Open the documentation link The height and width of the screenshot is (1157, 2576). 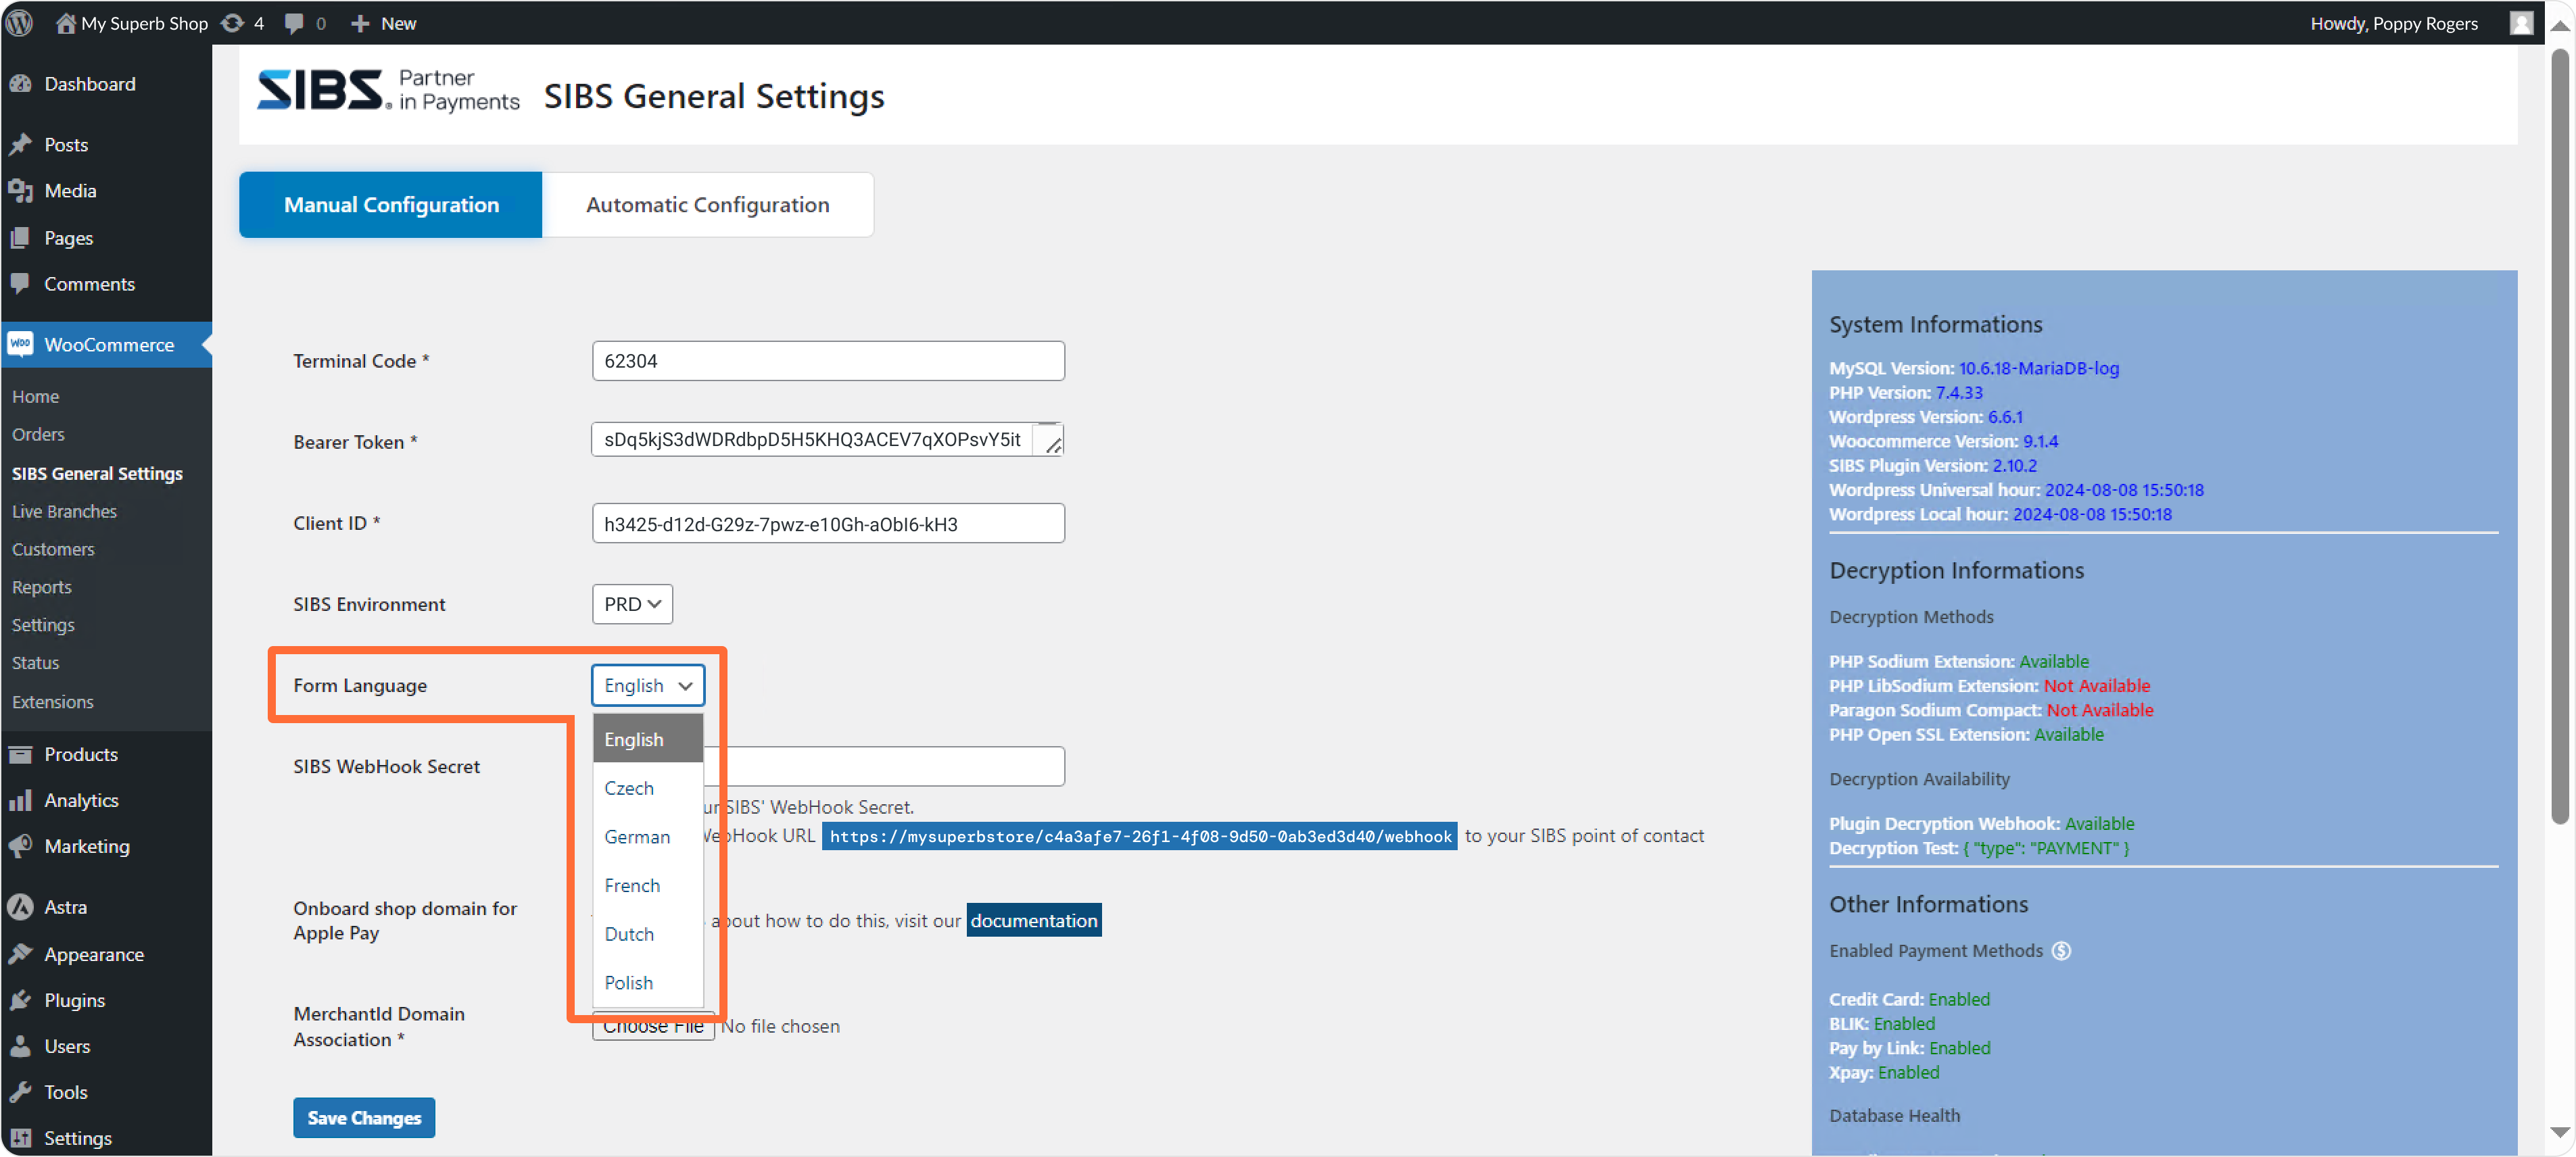(x=1033, y=920)
